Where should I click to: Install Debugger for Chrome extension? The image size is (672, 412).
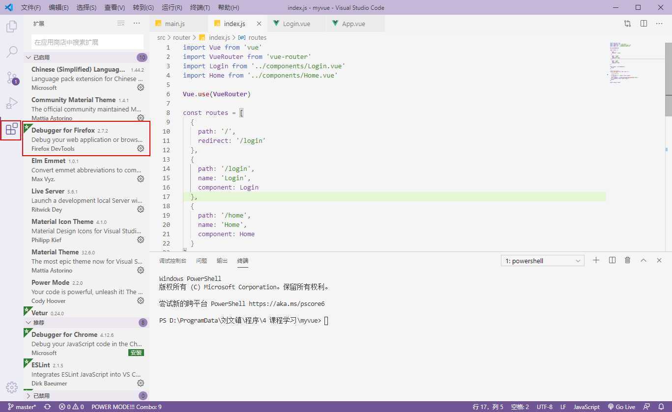click(x=136, y=353)
